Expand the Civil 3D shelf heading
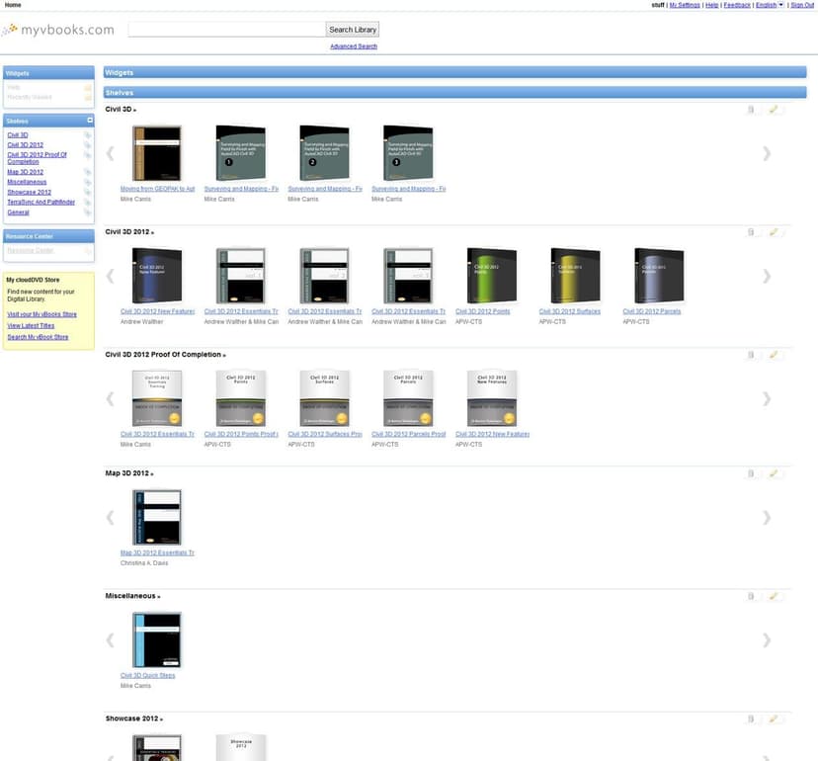 121,109
